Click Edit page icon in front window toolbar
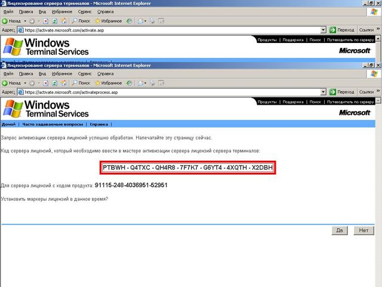This screenshot has height=287, width=382. click(x=161, y=83)
